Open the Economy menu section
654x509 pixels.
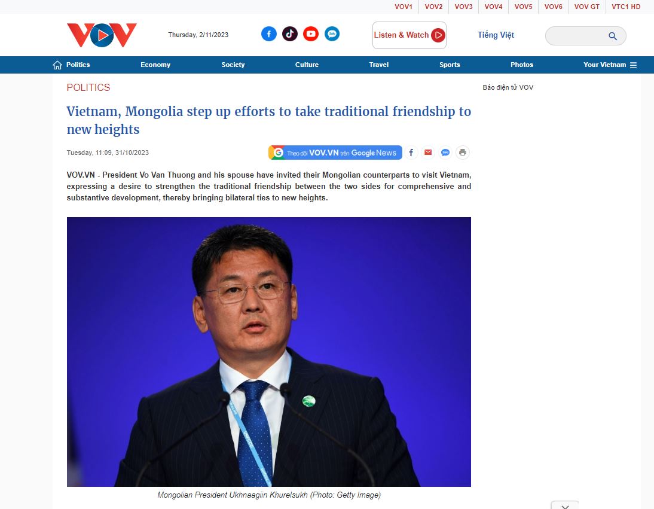tap(155, 65)
